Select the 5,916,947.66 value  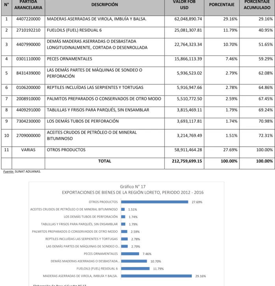coord(189,87)
